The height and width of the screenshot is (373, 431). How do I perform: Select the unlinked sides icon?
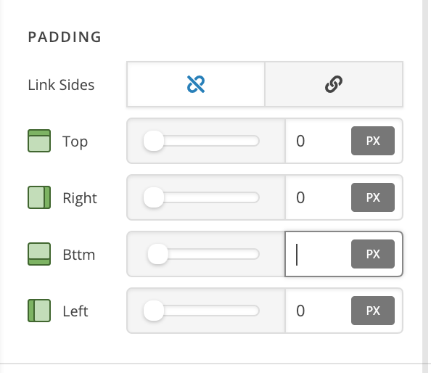196,84
